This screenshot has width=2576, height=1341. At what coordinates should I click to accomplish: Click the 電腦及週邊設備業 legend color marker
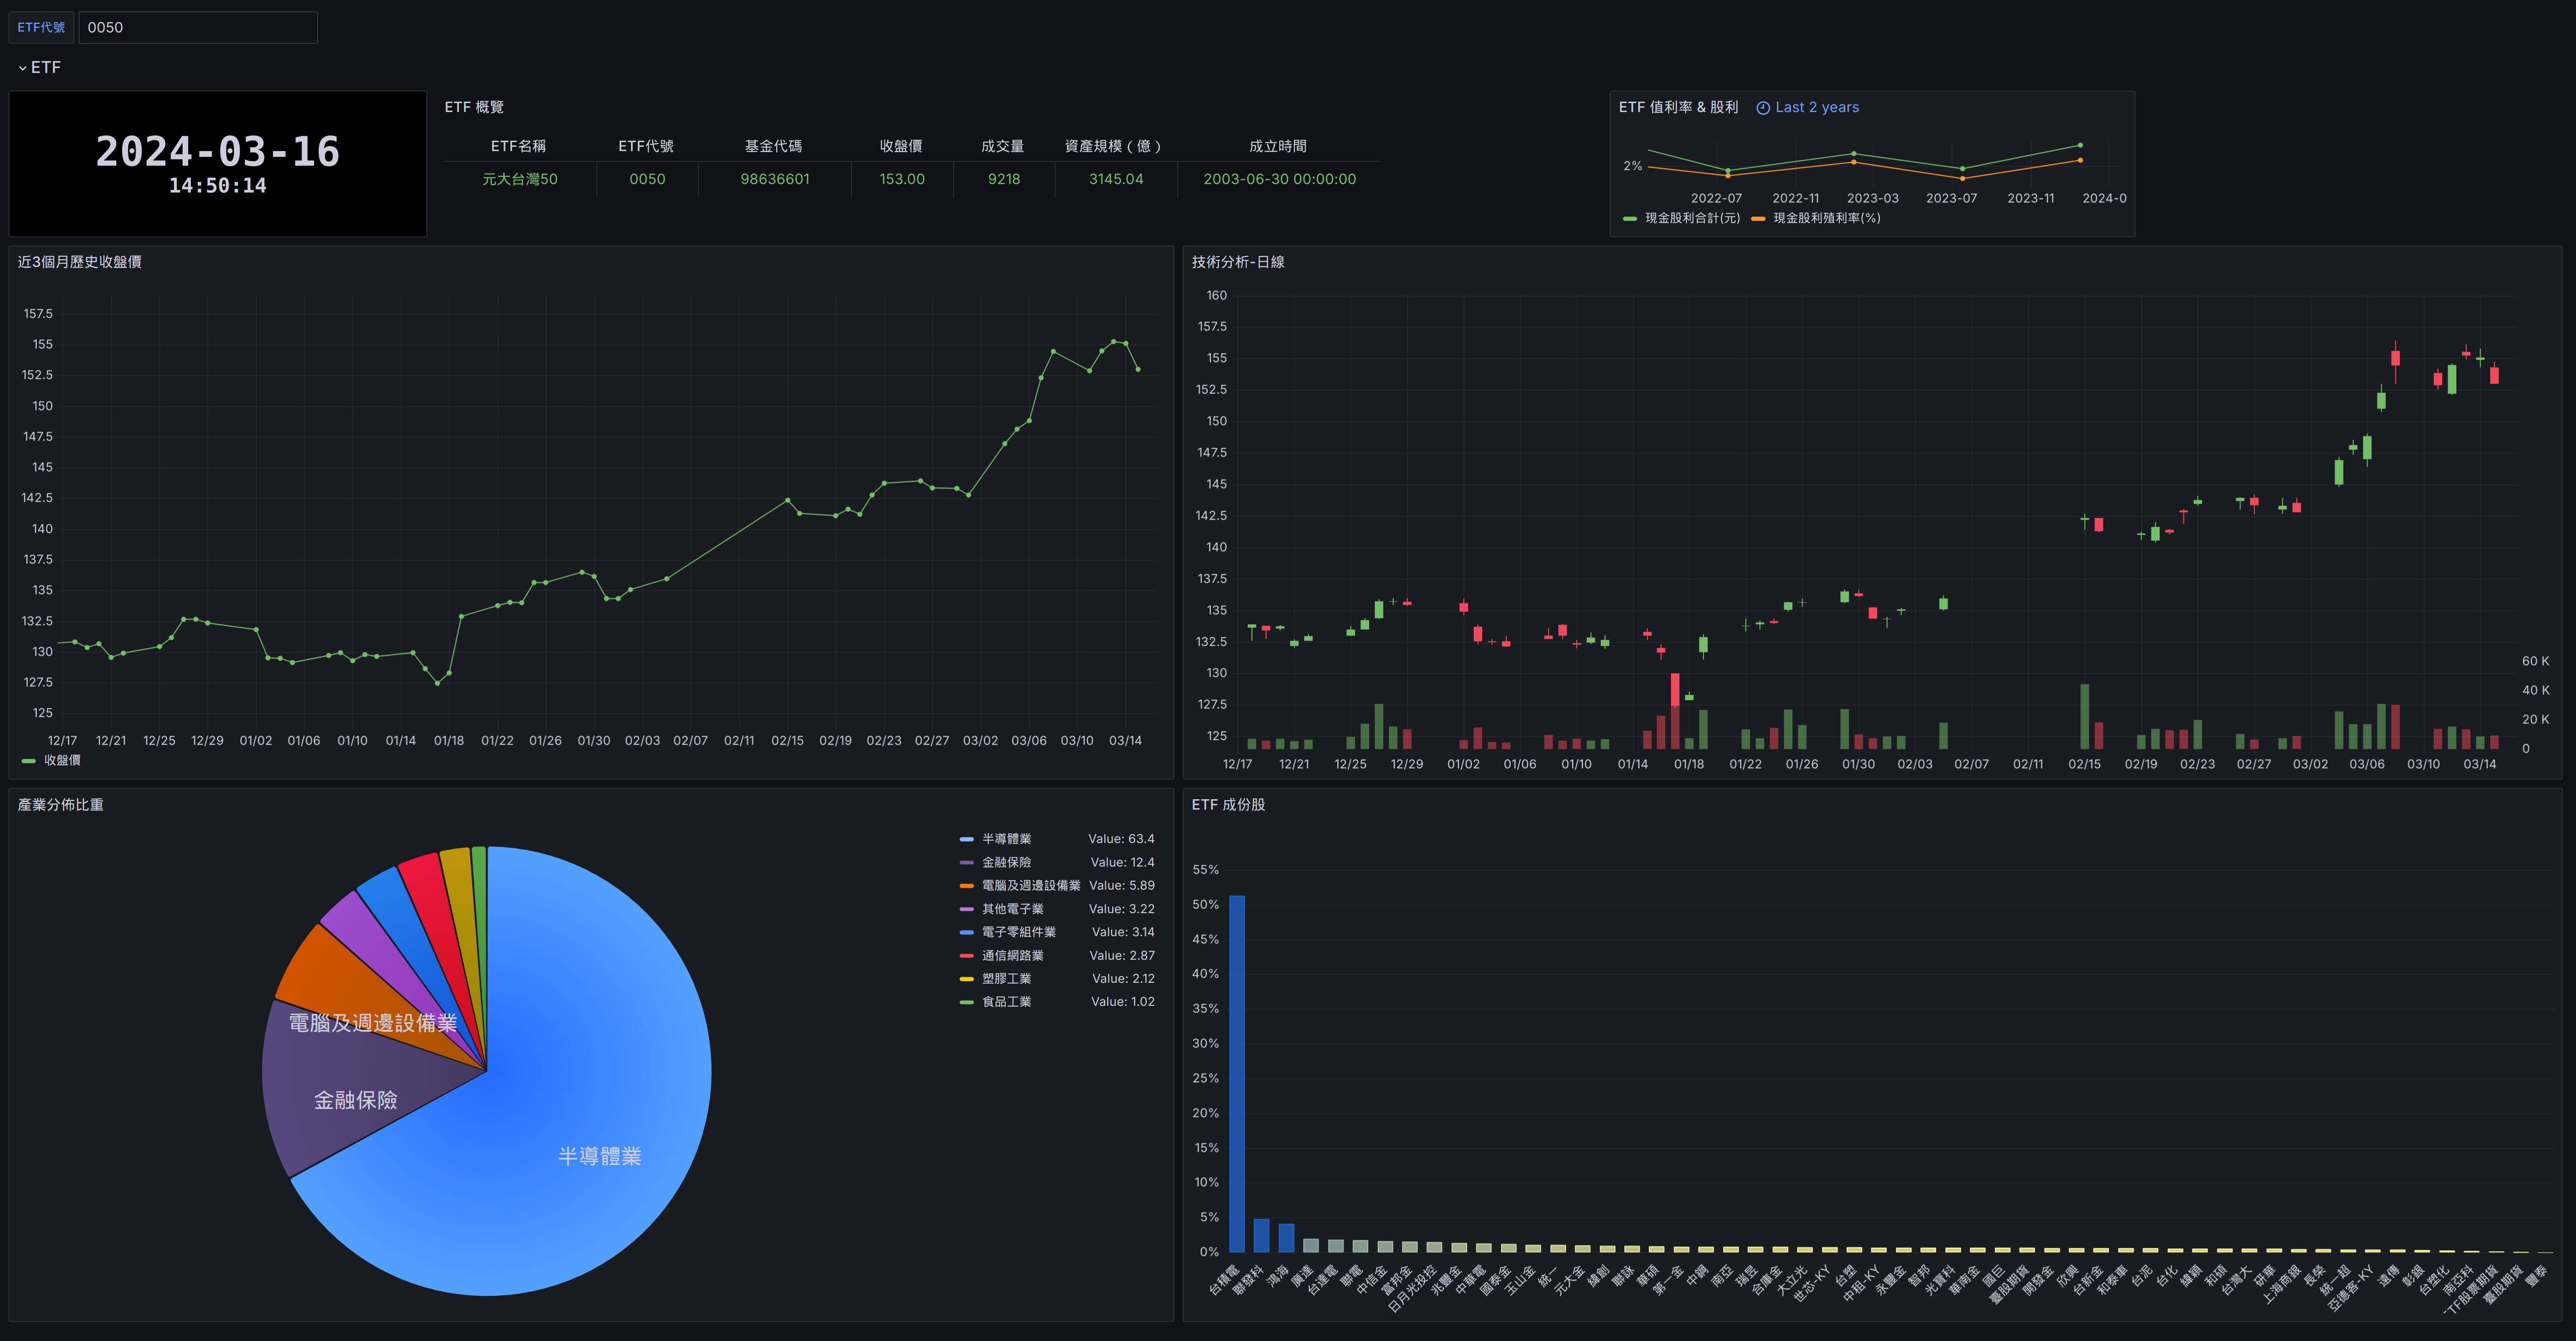[x=966, y=886]
